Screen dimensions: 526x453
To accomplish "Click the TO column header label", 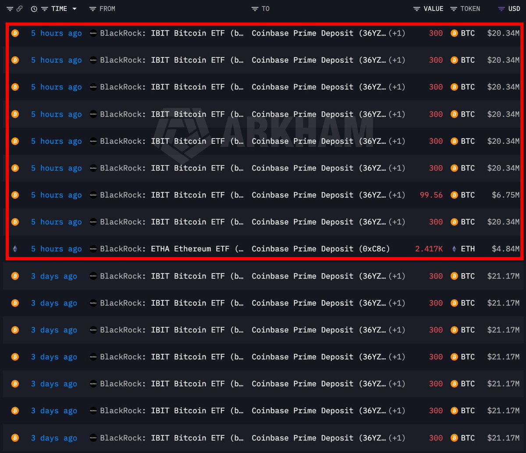I will point(266,9).
